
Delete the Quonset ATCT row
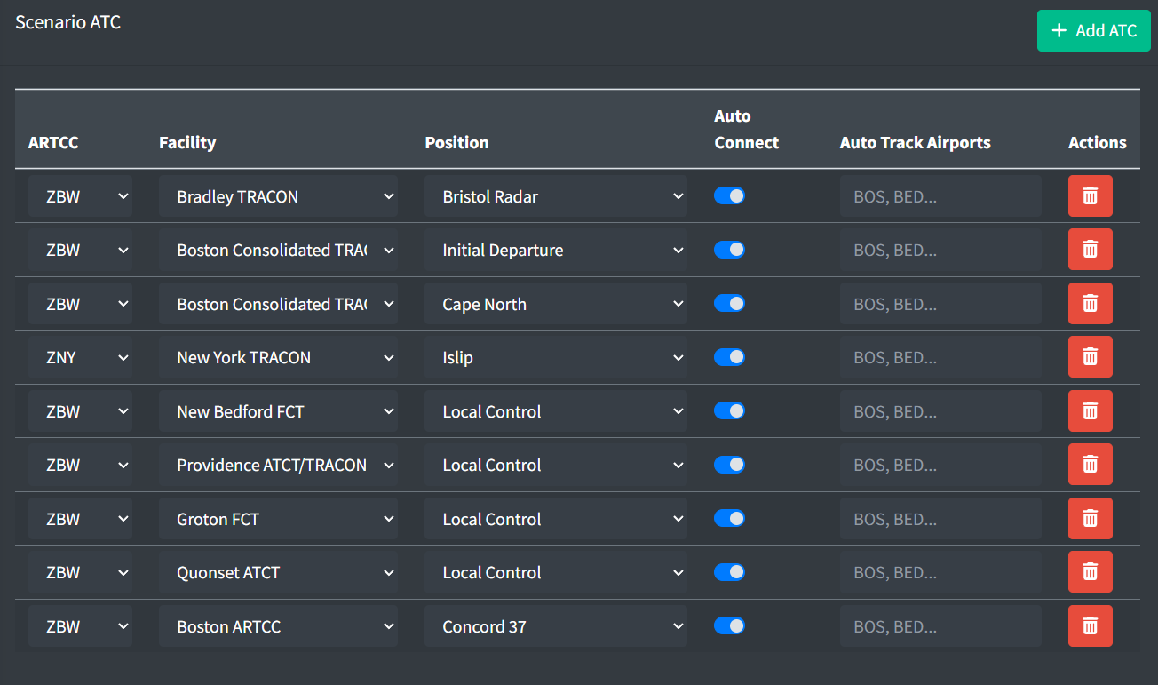pyautogui.click(x=1090, y=572)
